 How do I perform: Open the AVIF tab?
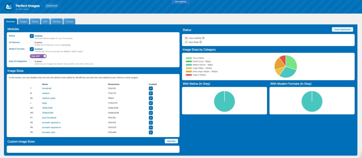(x=45, y=22)
